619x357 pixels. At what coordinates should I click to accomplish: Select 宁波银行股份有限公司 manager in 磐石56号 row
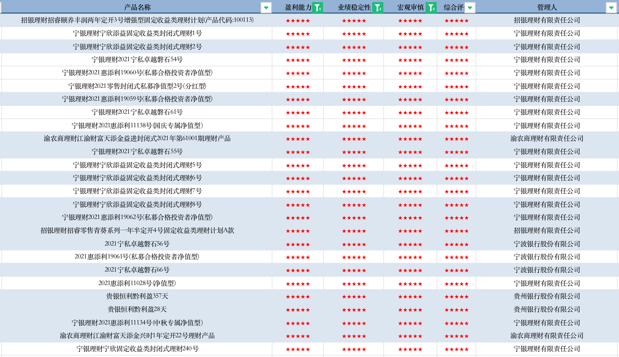[547, 244]
